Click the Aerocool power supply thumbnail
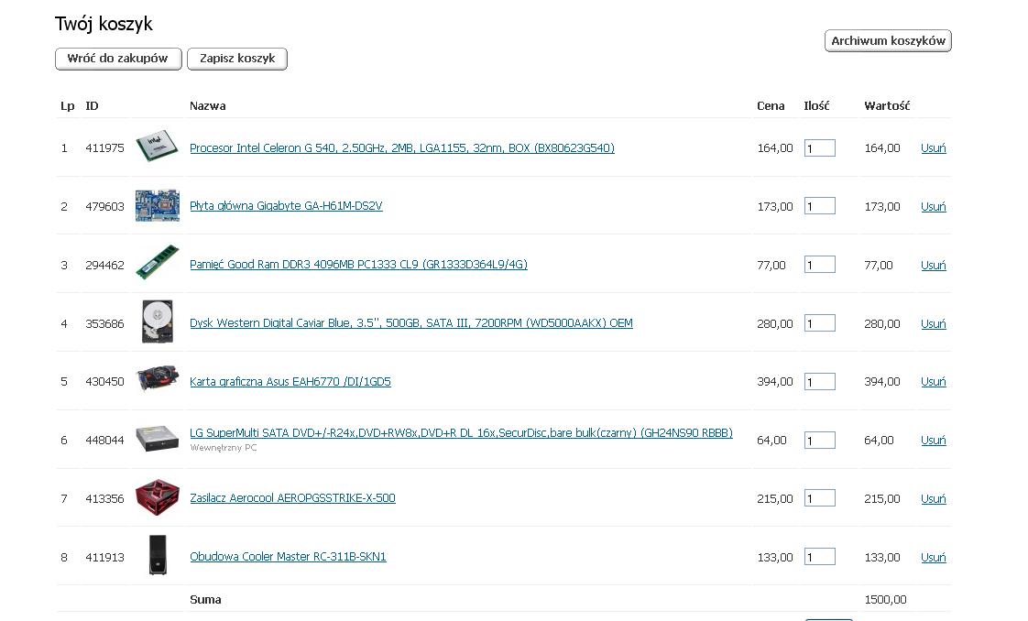The width and height of the screenshot is (1028, 621). pos(158,496)
